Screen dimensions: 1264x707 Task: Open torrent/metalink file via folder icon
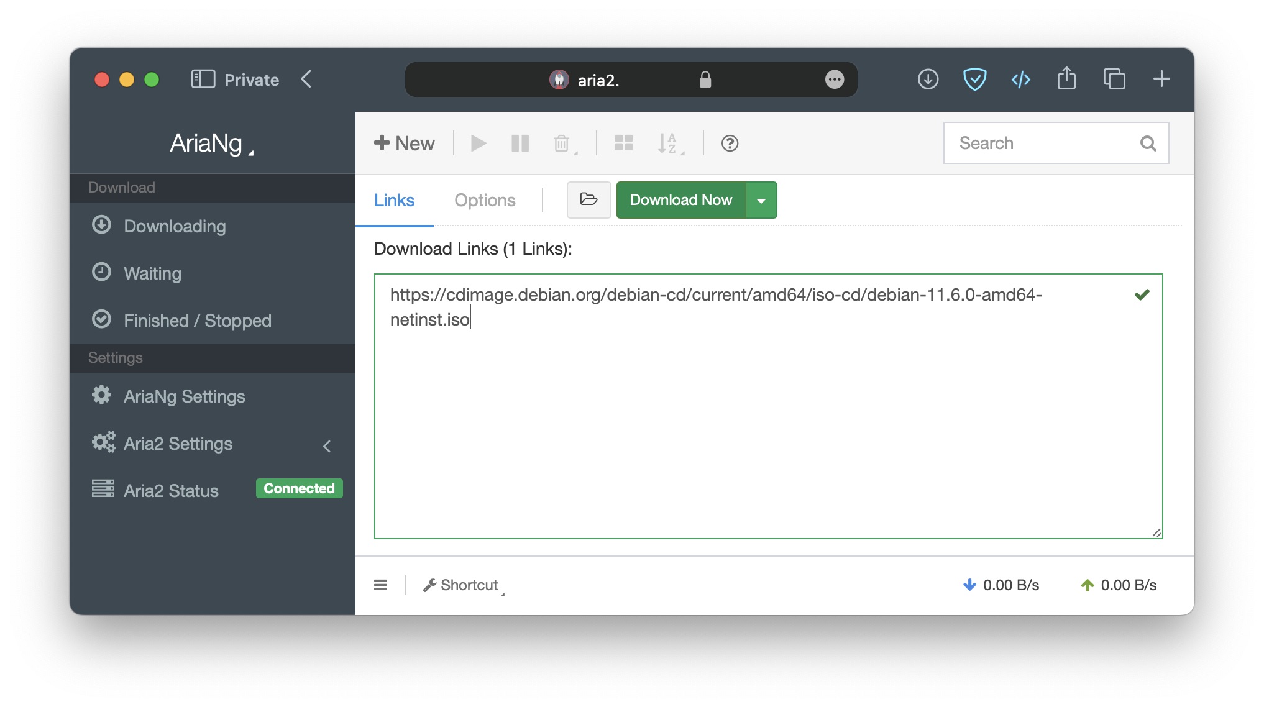(x=588, y=199)
